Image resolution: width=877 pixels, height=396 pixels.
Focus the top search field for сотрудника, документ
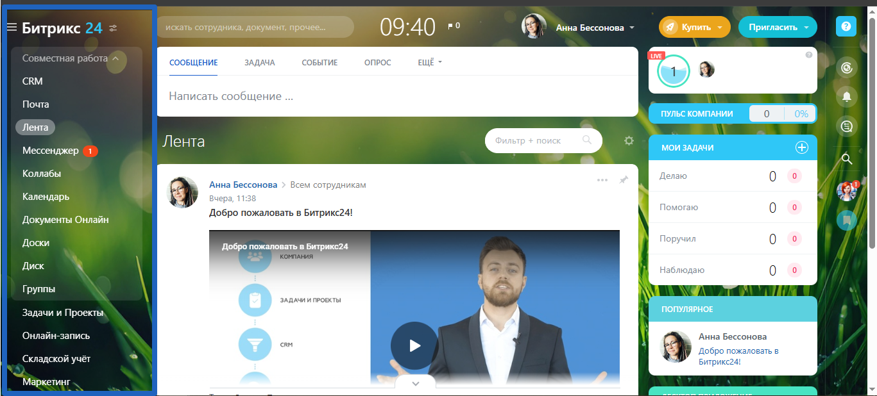[x=255, y=28]
